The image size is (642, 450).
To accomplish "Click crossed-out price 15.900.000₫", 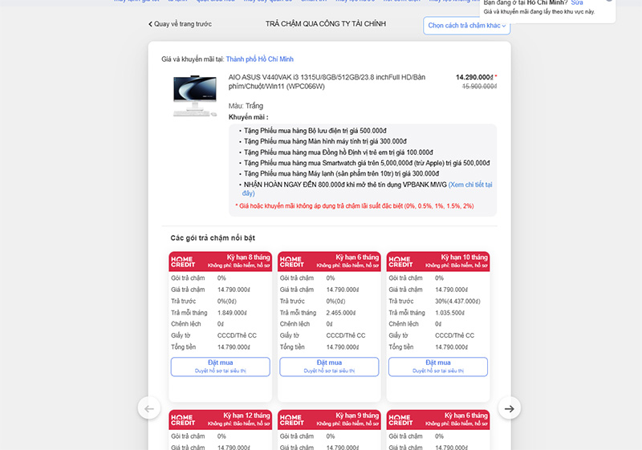I will pos(479,87).
